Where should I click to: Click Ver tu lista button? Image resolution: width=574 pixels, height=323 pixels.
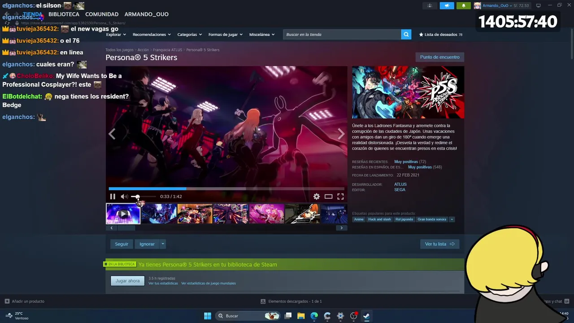pos(440,244)
